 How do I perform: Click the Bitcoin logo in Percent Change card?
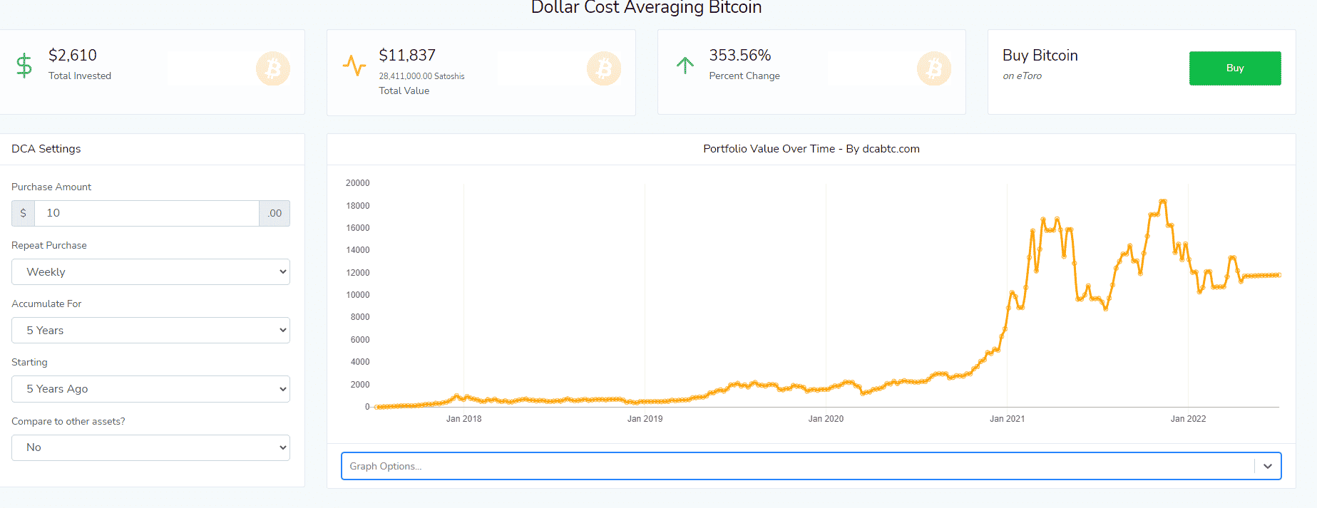point(934,68)
